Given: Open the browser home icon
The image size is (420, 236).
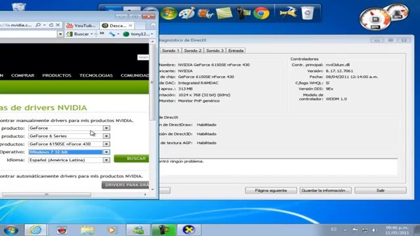Looking at the screenshot, I should click(x=153, y=25).
